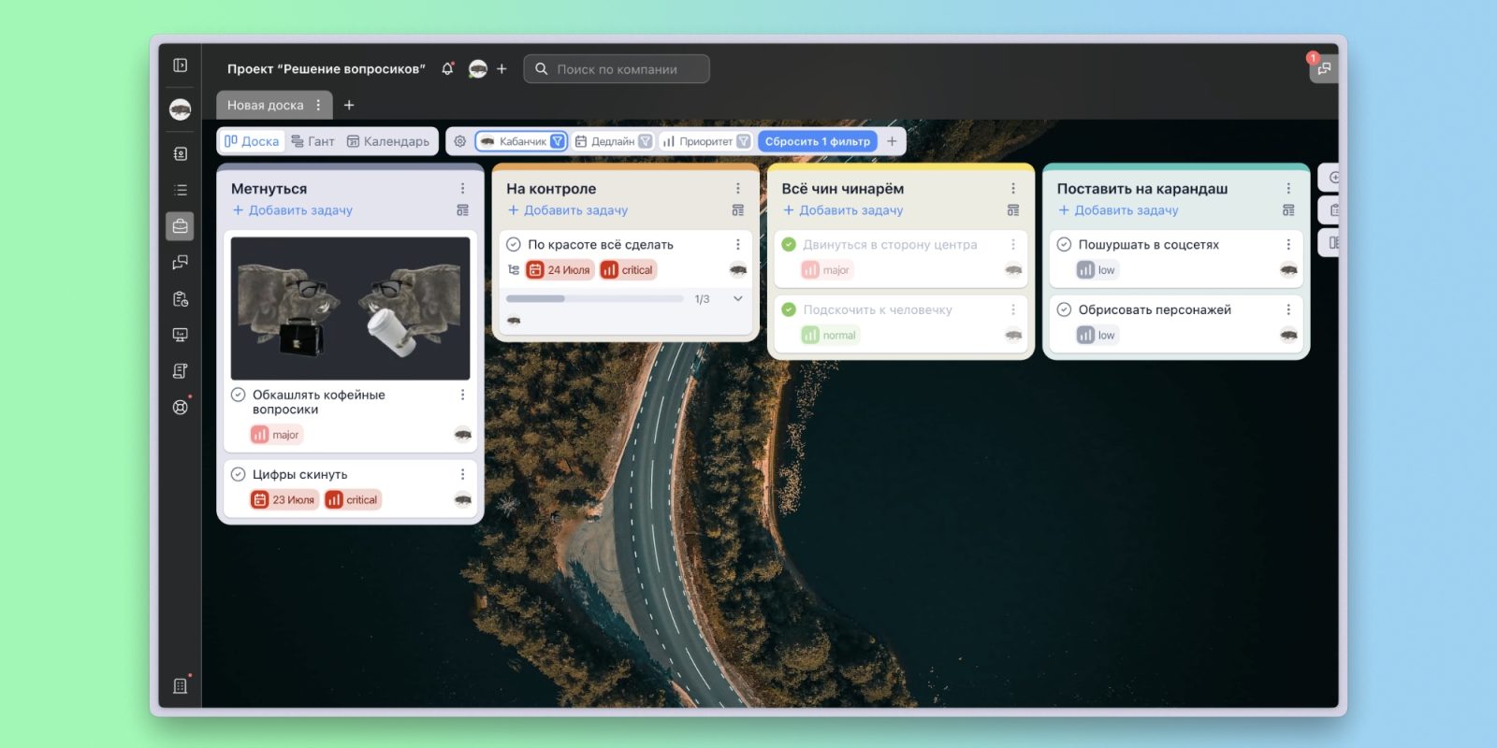
Task: Open Поставить на карандаш column options menu
Action: tap(1288, 189)
